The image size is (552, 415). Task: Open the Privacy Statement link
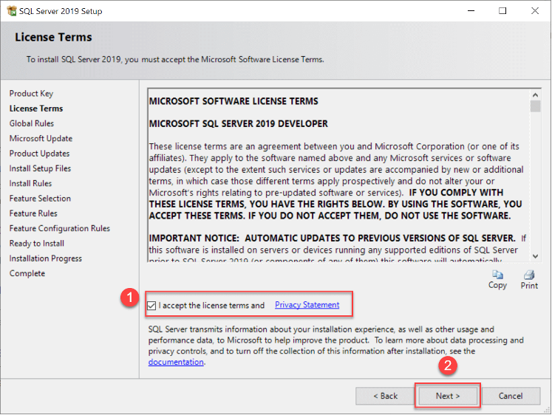click(x=307, y=305)
